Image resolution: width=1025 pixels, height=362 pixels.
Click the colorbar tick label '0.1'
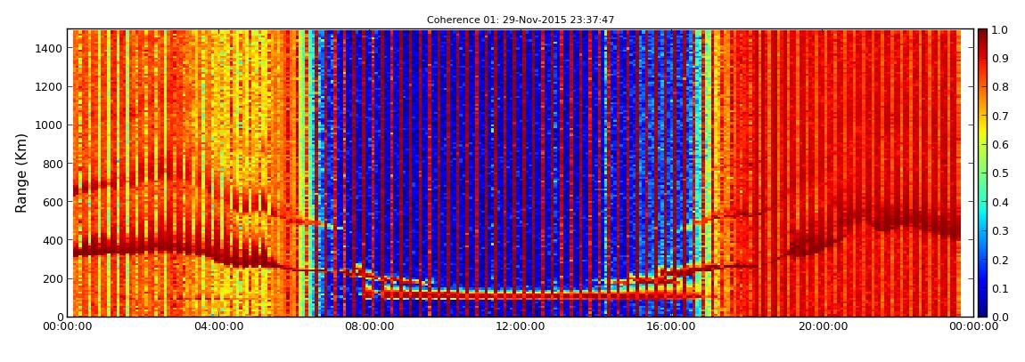[1000, 288]
